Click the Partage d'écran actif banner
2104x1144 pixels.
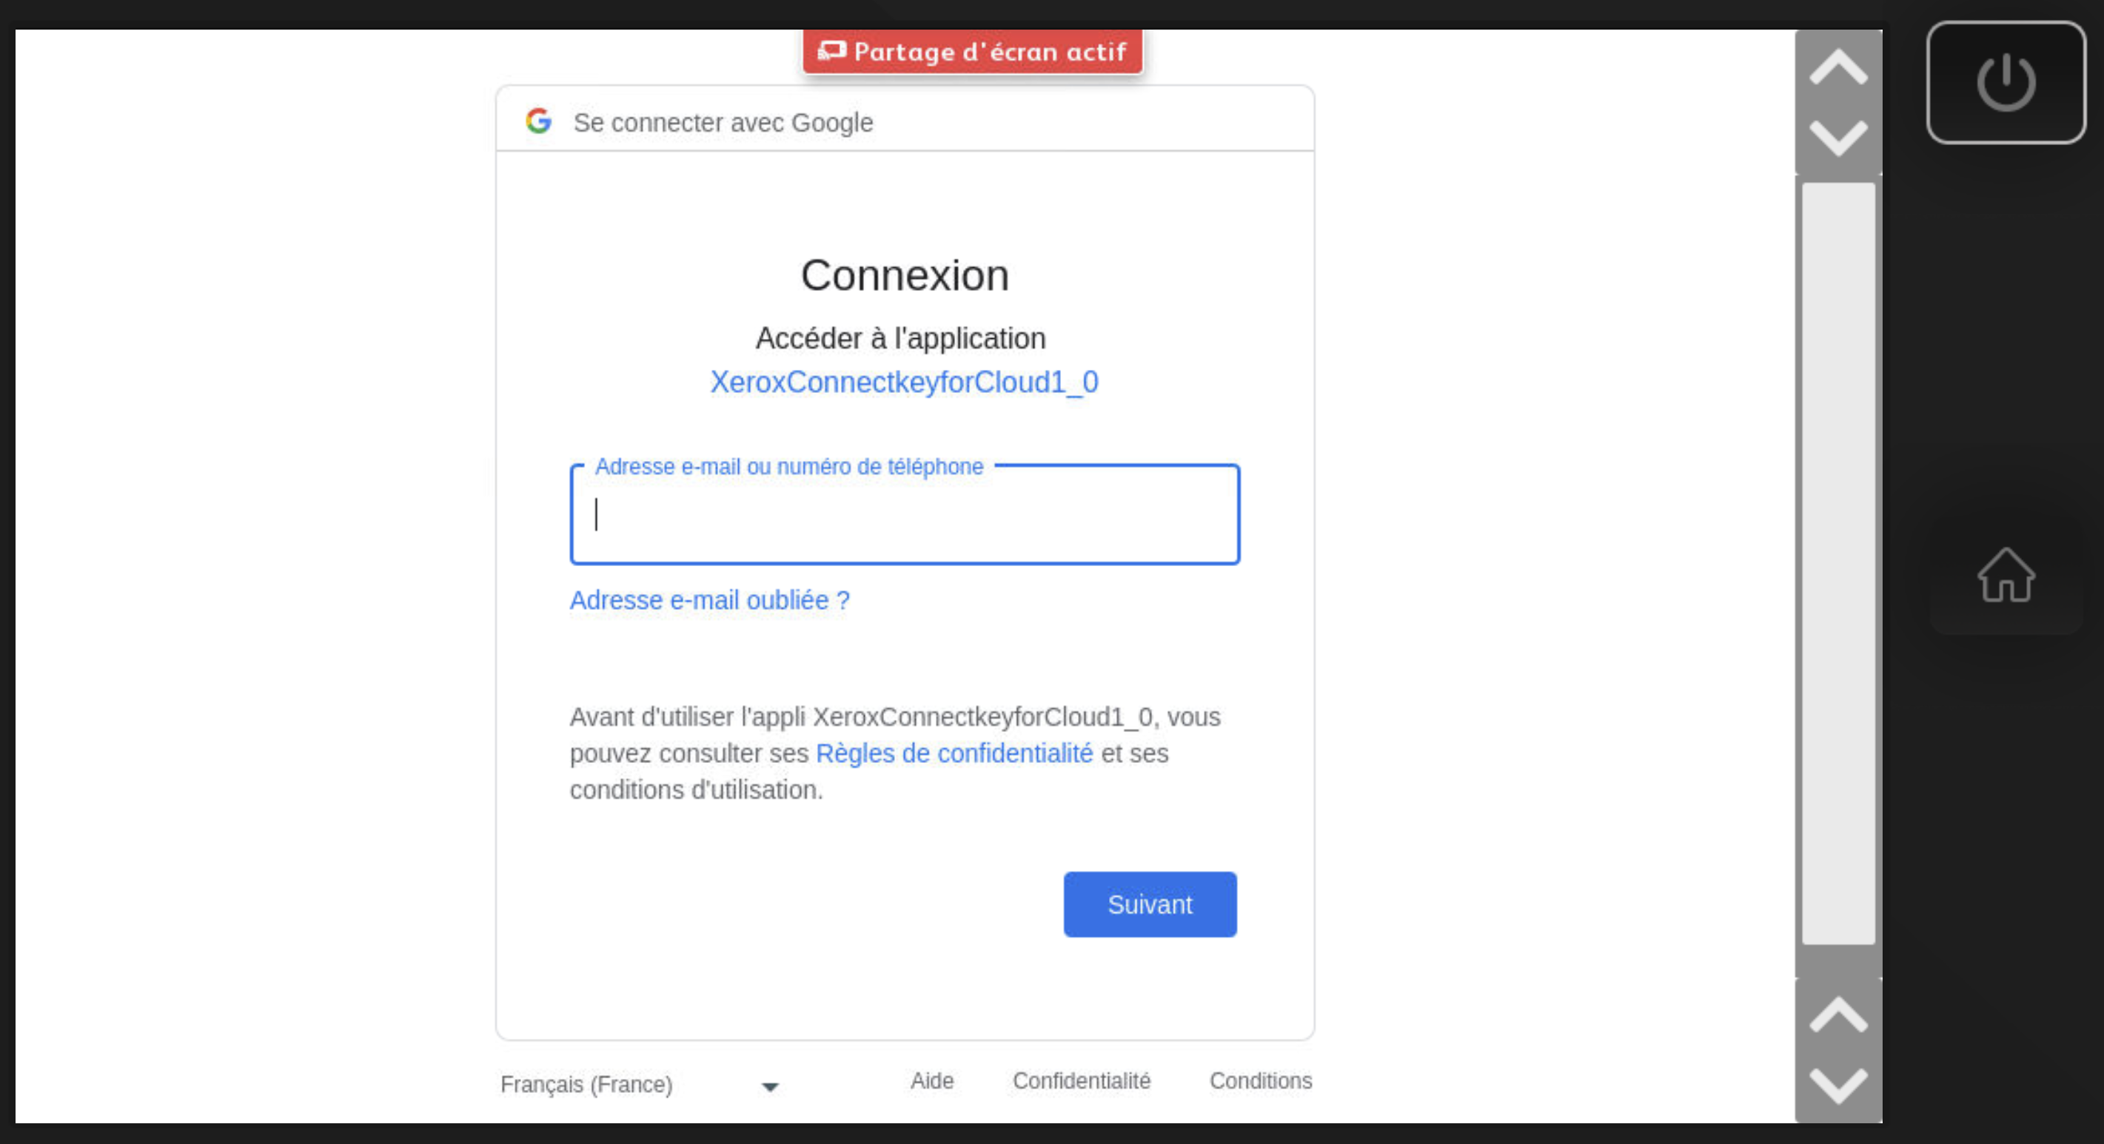coord(972,52)
